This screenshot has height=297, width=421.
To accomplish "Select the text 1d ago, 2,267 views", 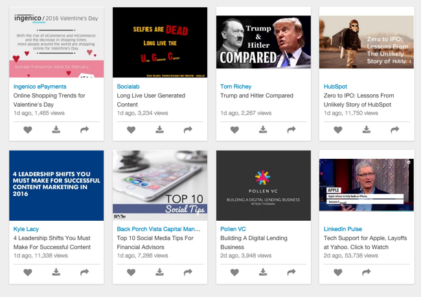I will [245, 113].
